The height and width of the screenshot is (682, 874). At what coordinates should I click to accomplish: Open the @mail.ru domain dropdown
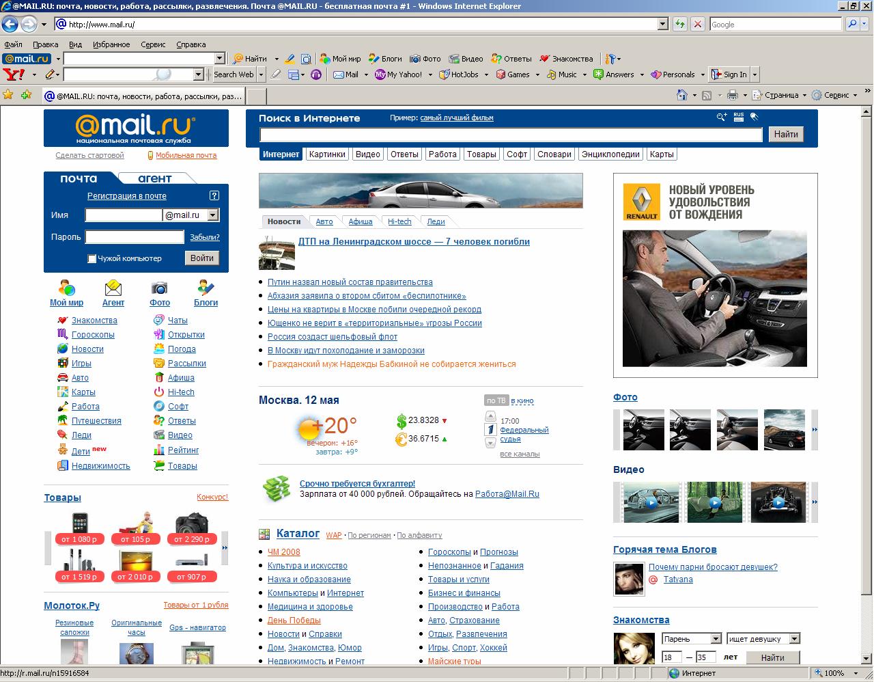click(x=212, y=215)
